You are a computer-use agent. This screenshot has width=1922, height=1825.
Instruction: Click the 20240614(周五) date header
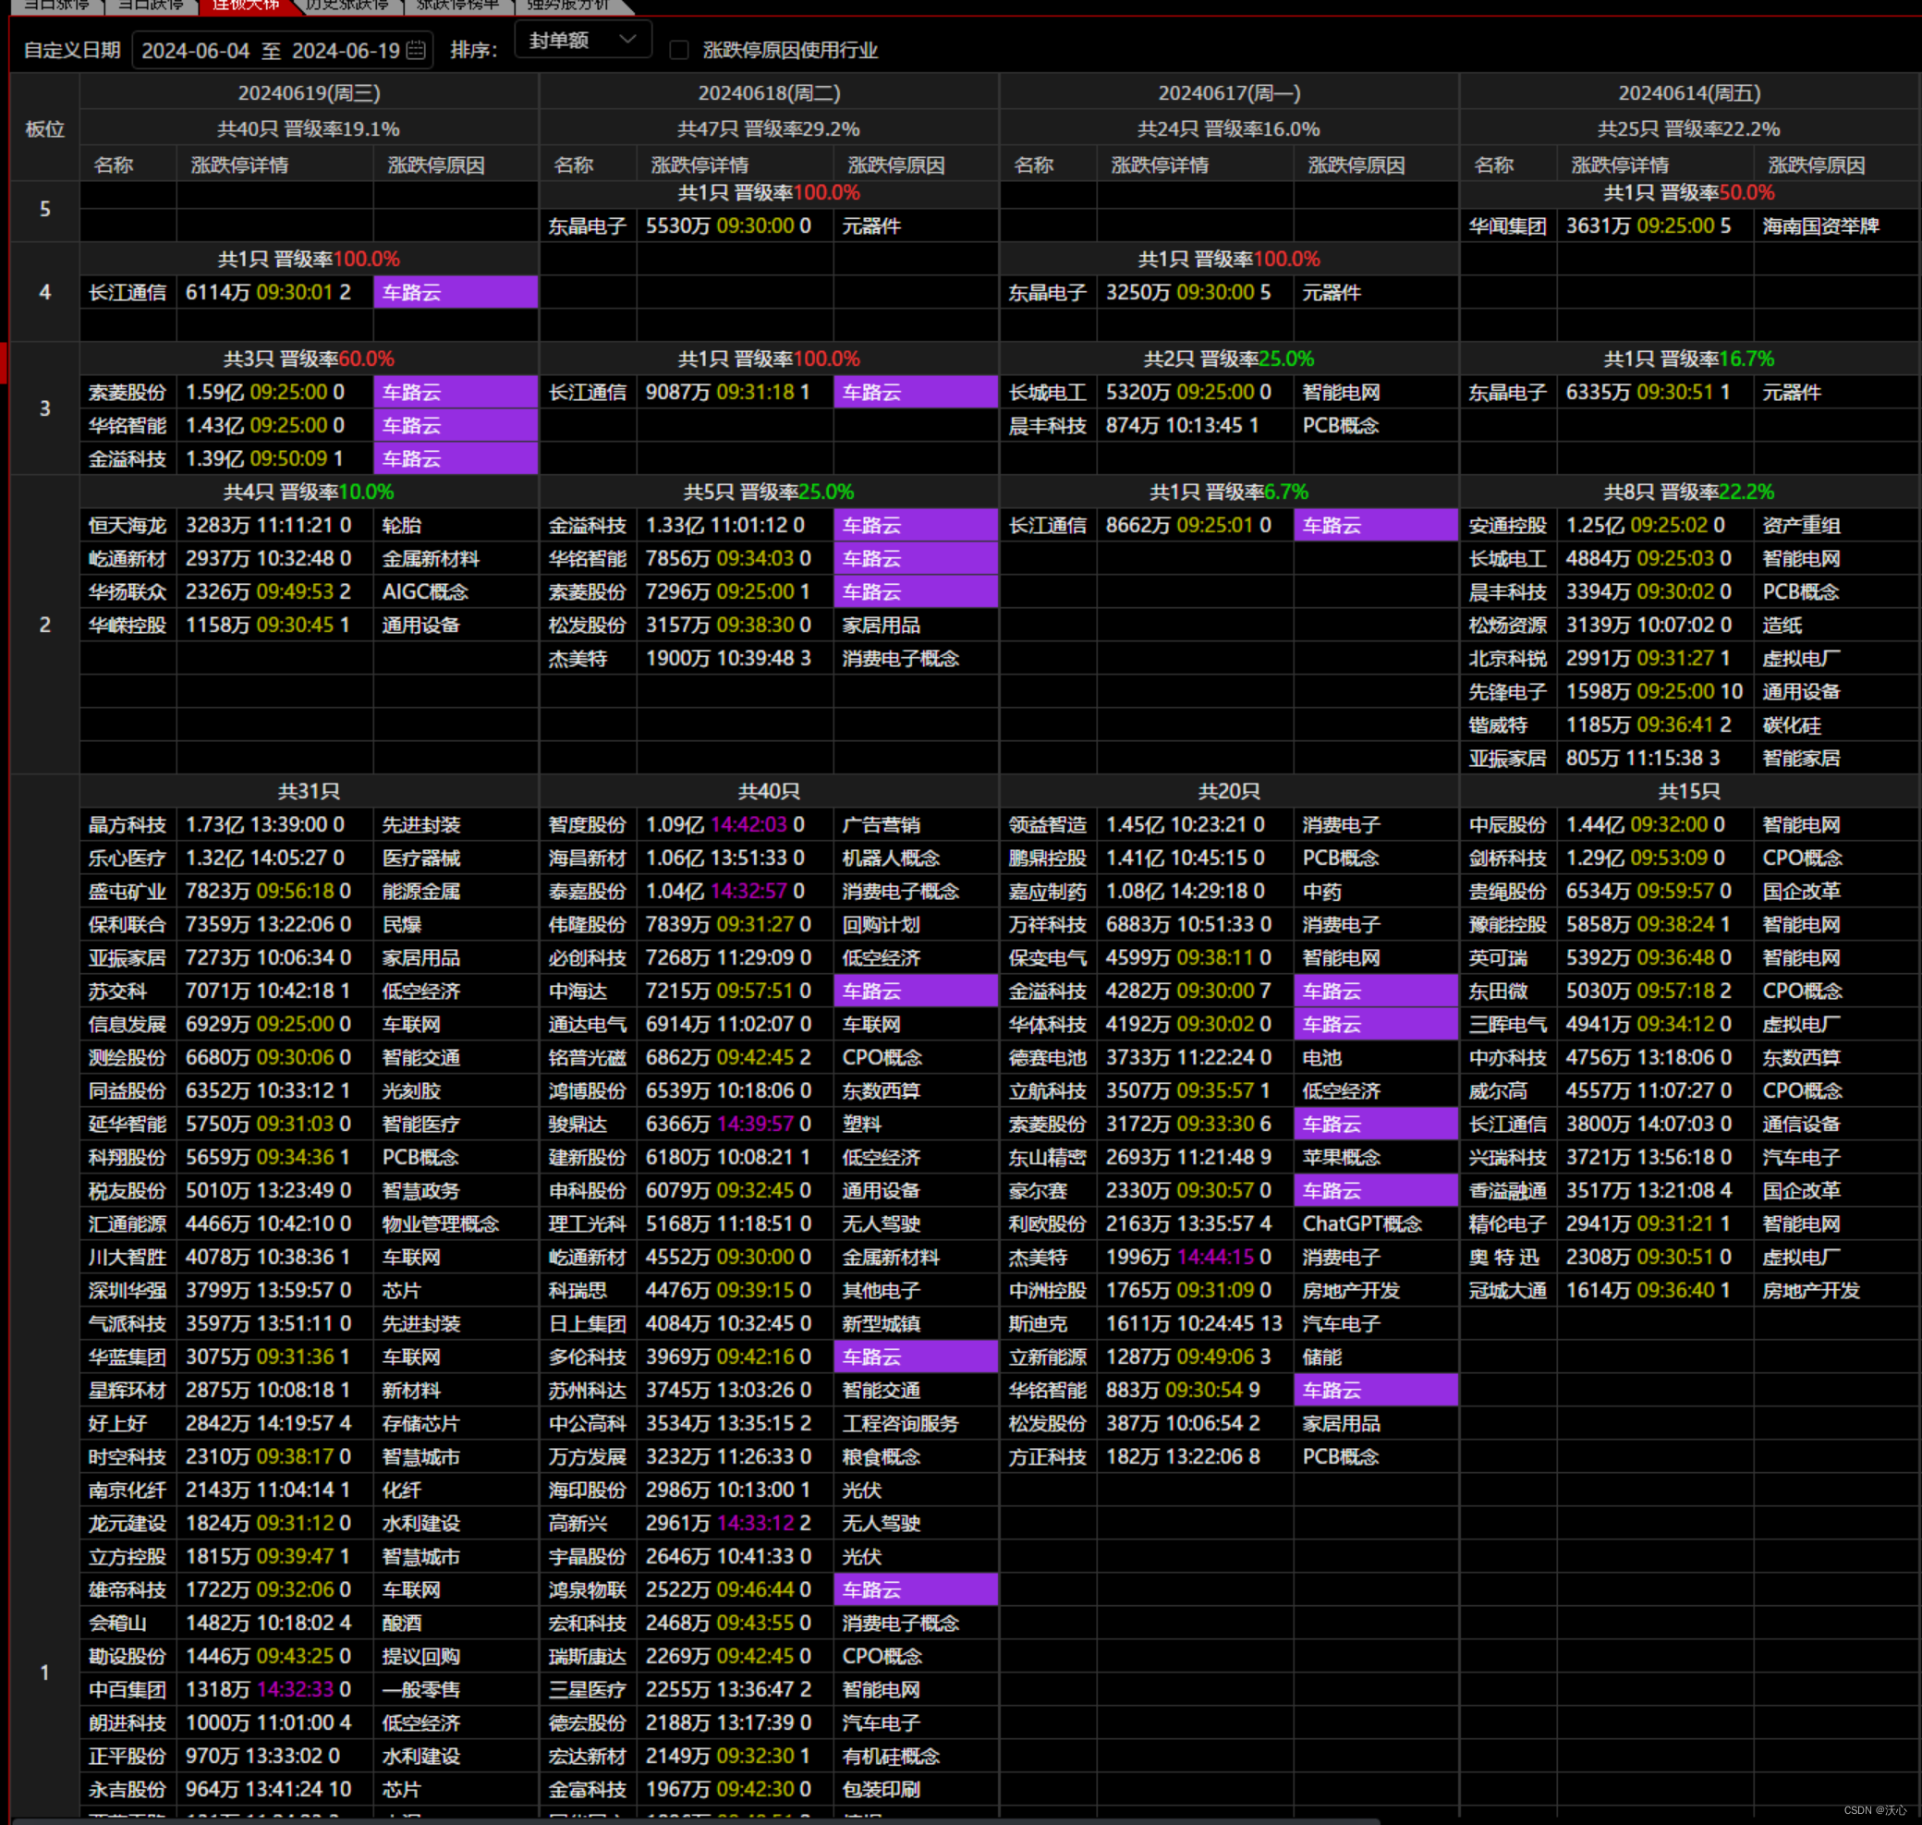1689,92
